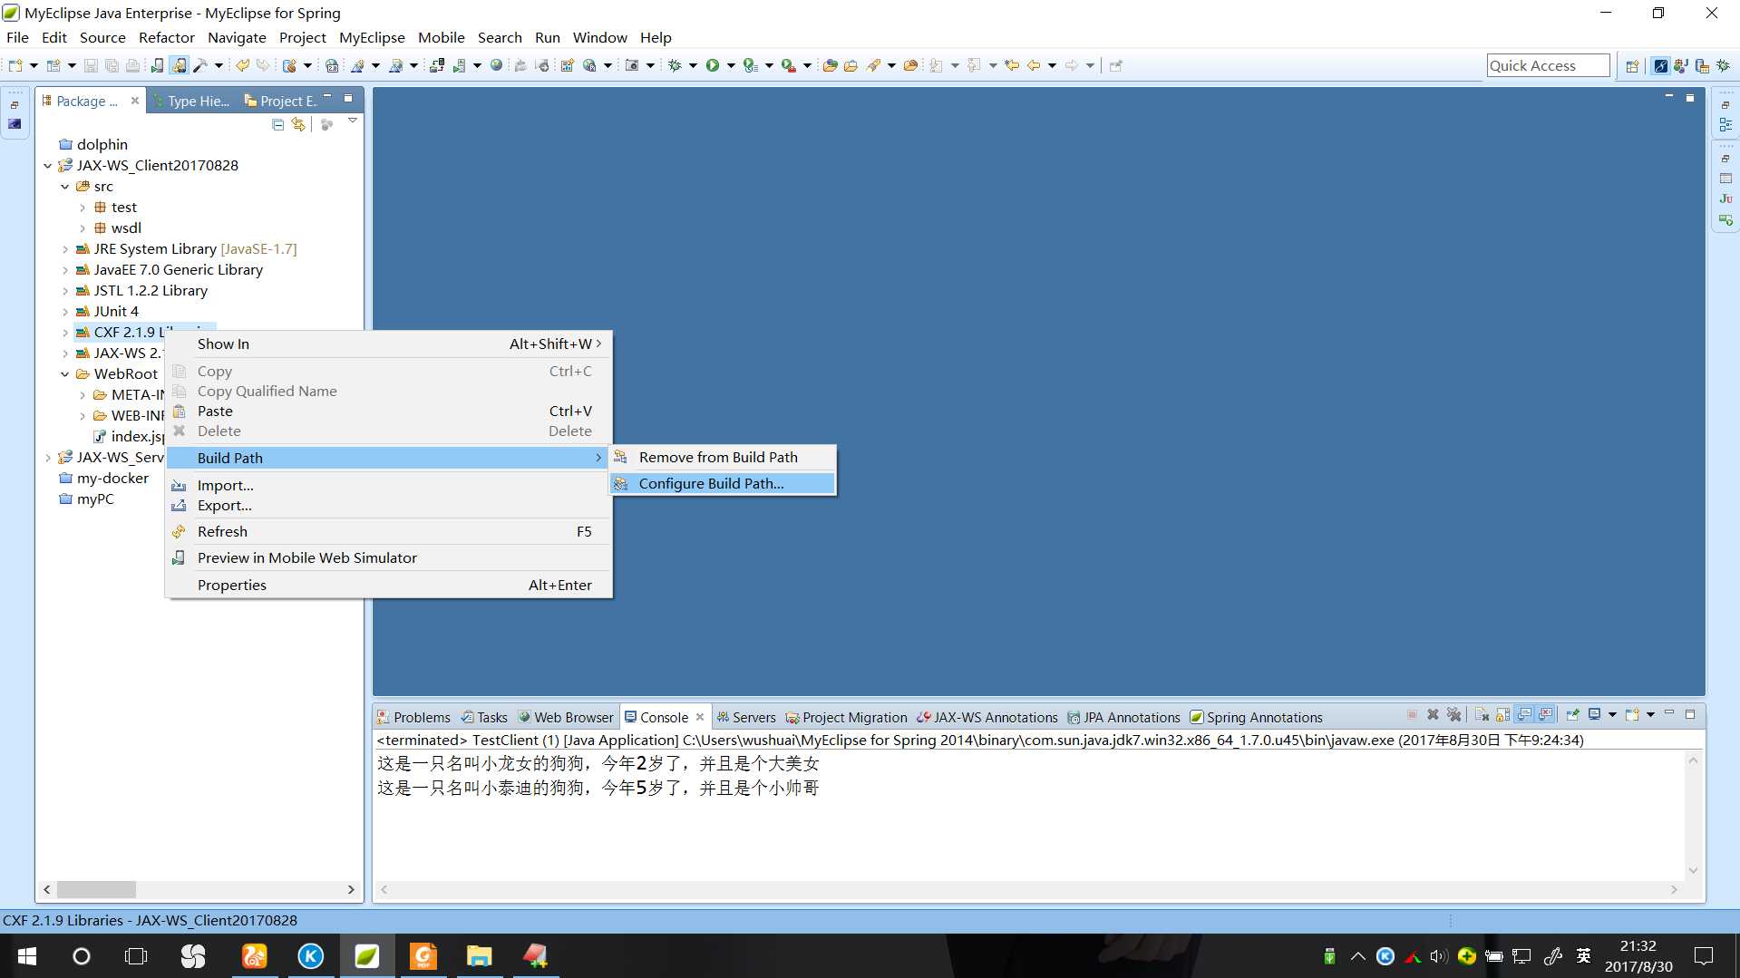The height and width of the screenshot is (978, 1740).
Task: Click the Last Edit Location toolbar icon
Action: coord(1012,65)
